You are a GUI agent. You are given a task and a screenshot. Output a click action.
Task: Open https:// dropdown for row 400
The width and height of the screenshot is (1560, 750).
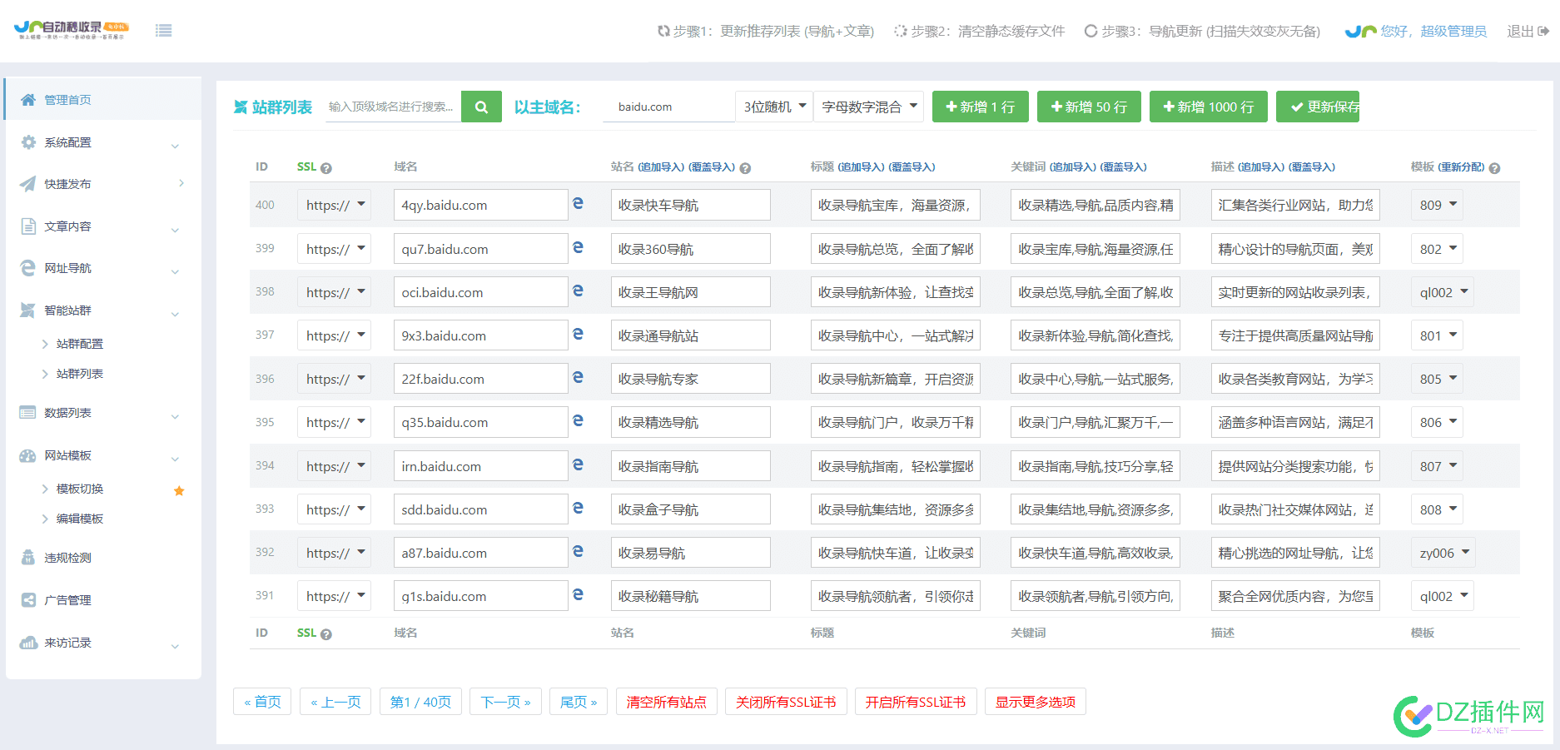334,205
